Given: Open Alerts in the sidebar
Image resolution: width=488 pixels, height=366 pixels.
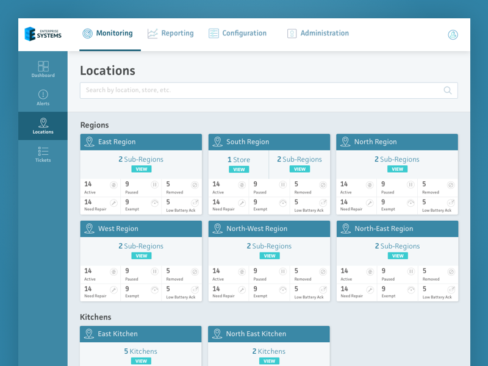Looking at the screenshot, I should click(x=43, y=97).
